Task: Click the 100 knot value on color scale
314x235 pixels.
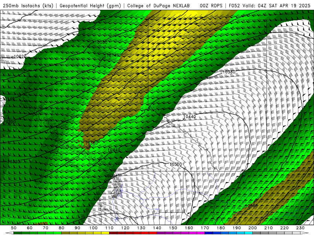Action: click(x=93, y=228)
